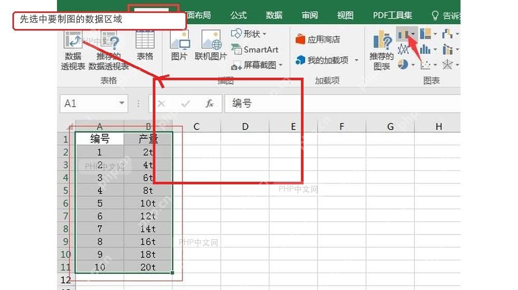Insert a PivotTable (数据透视表)
This screenshot has height=290, width=518.
[73, 50]
